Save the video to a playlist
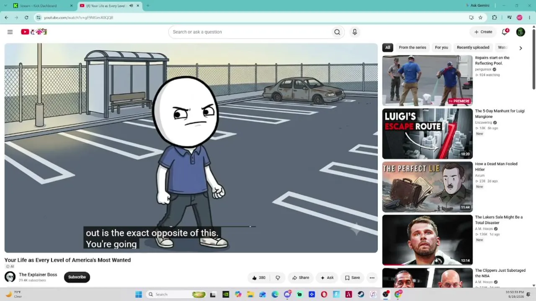 pos(353,278)
